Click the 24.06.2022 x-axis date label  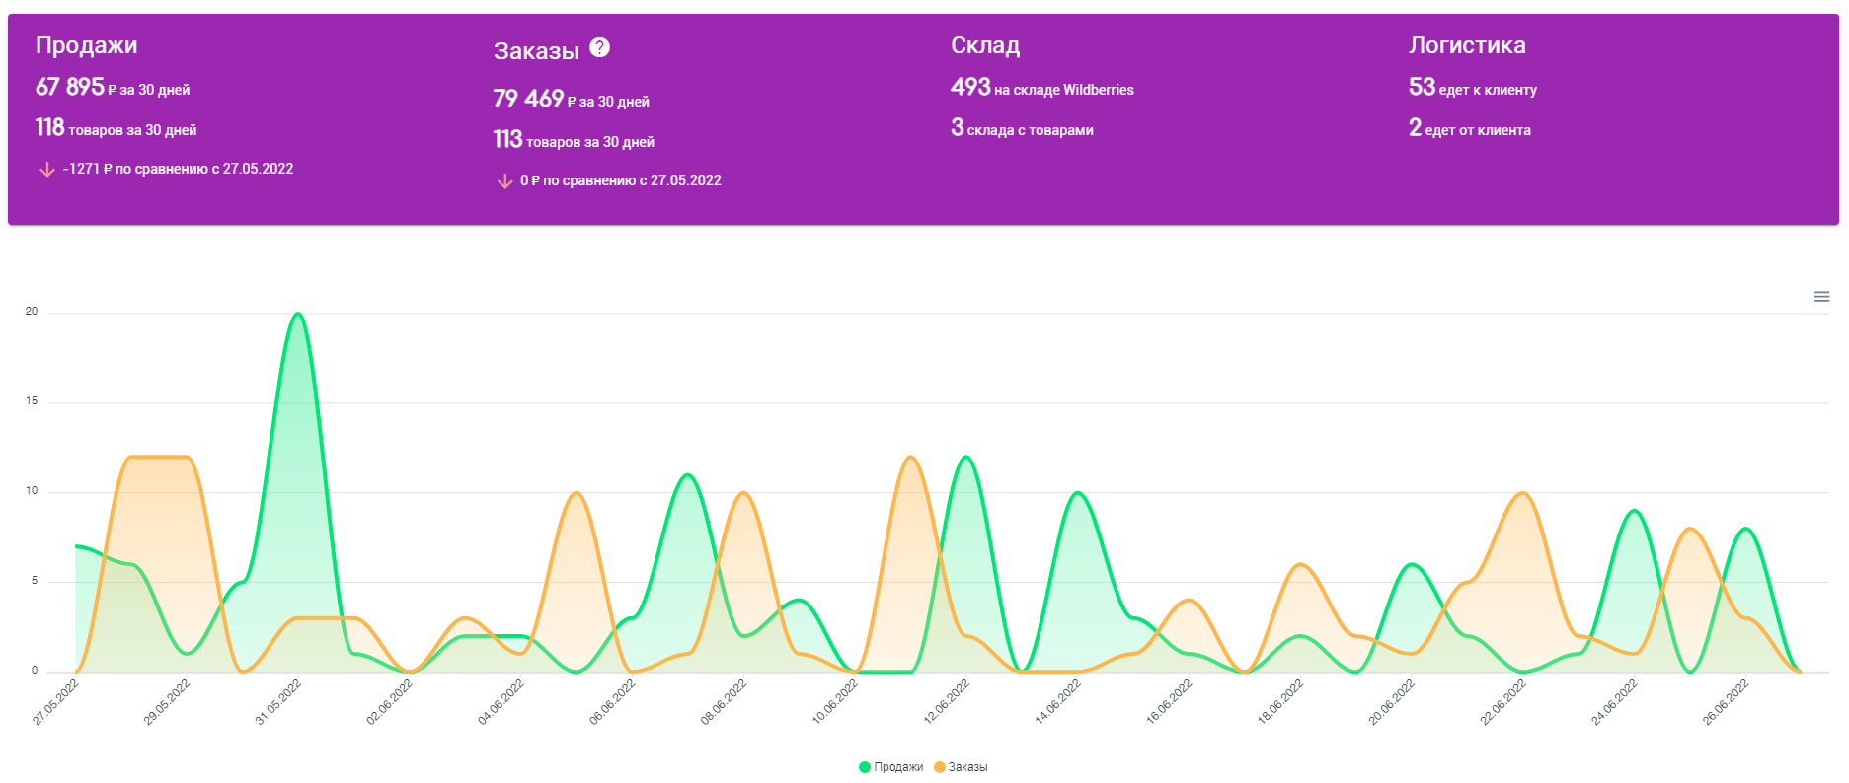(x=1614, y=702)
